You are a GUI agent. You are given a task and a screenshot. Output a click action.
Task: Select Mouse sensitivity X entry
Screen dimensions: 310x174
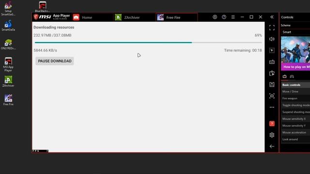pyautogui.click(x=295, y=119)
